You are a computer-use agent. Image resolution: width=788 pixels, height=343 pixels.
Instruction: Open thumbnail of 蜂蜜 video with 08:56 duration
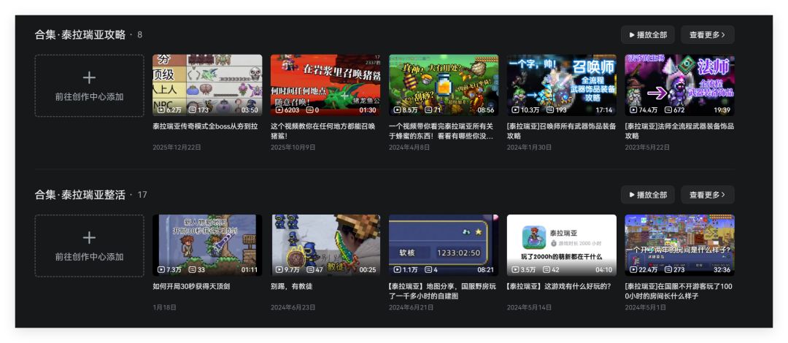coord(444,85)
